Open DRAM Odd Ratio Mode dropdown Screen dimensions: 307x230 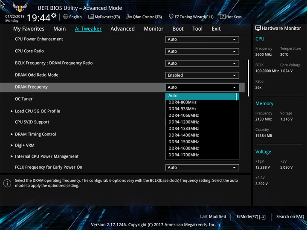202,75
